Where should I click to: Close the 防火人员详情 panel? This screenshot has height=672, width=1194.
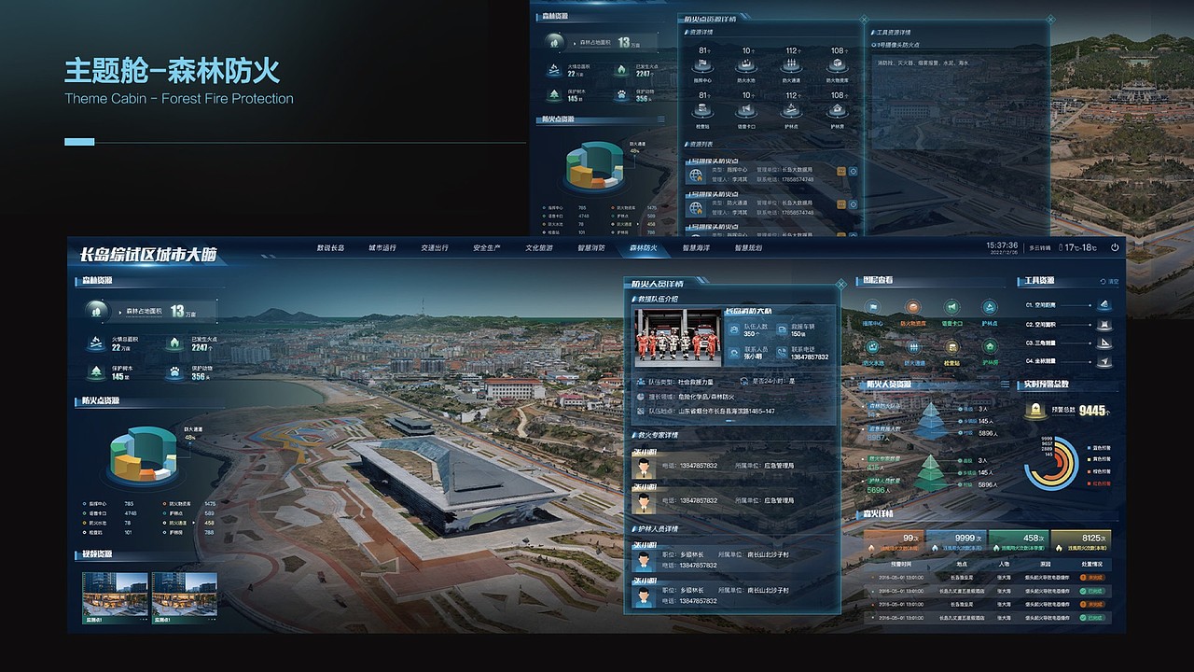(x=840, y=284)
